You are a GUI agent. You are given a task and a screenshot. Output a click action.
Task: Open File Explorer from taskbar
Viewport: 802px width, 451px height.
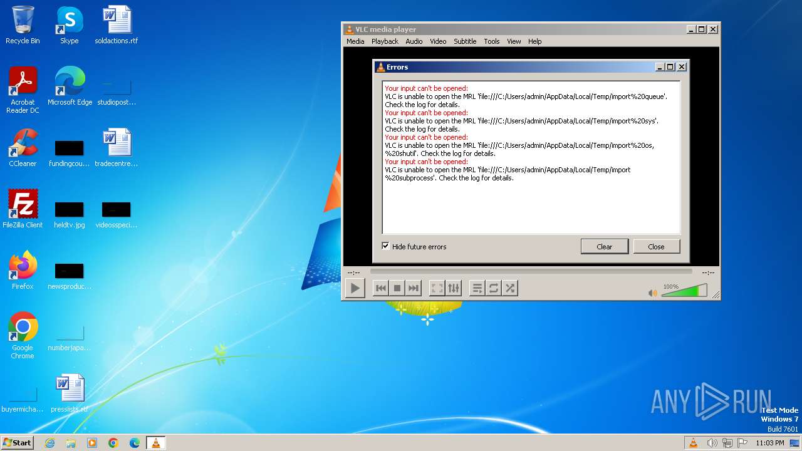[71, 443]
